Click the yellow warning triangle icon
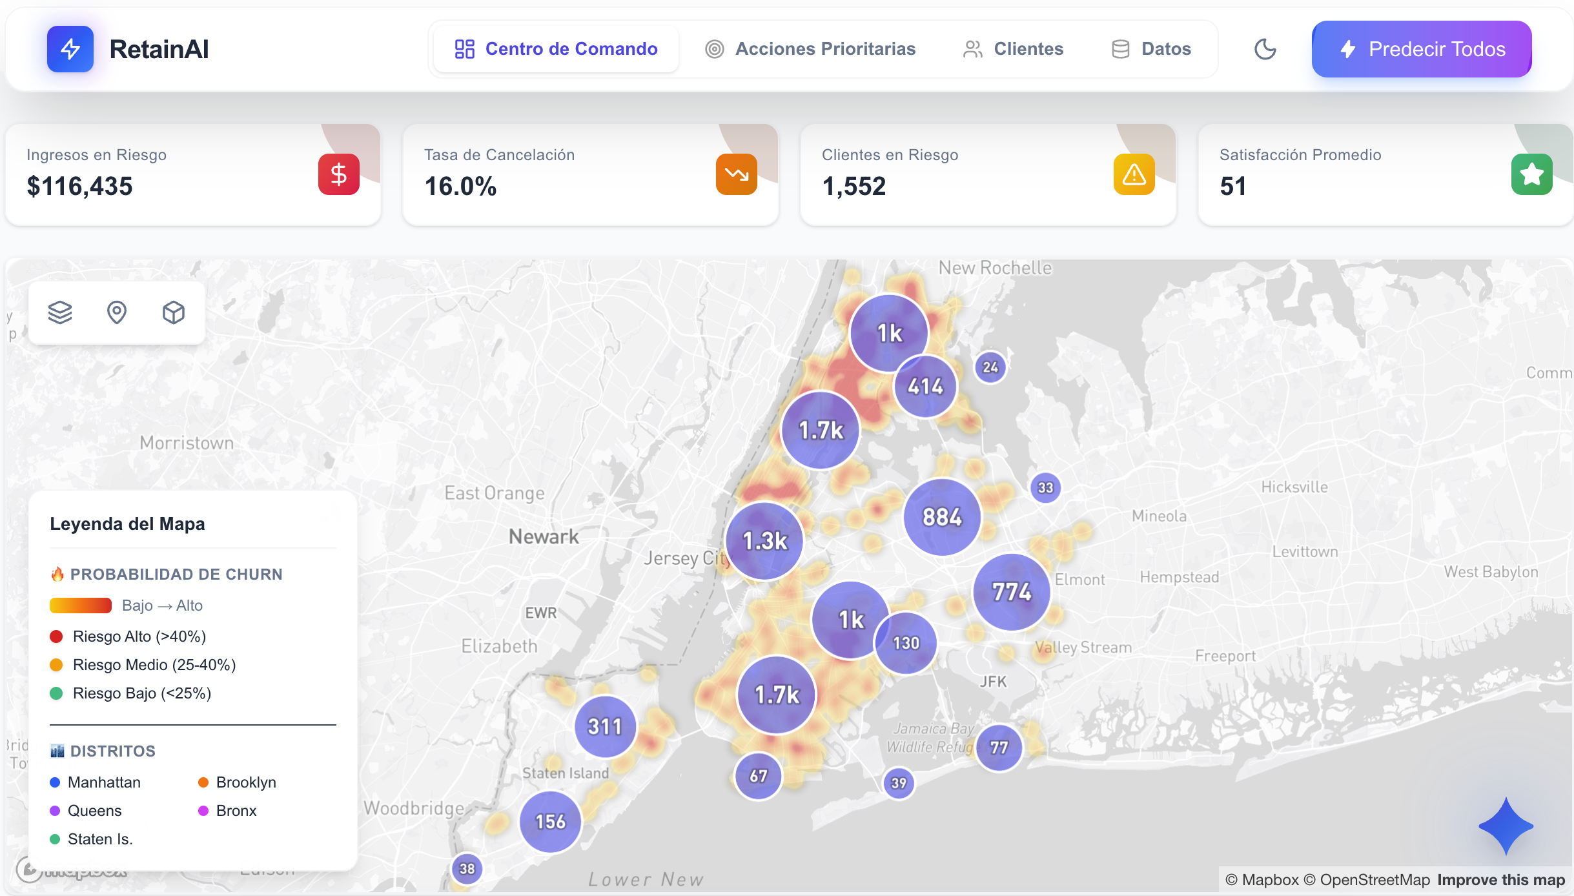1574x896 pixels. coord(1134,174)
